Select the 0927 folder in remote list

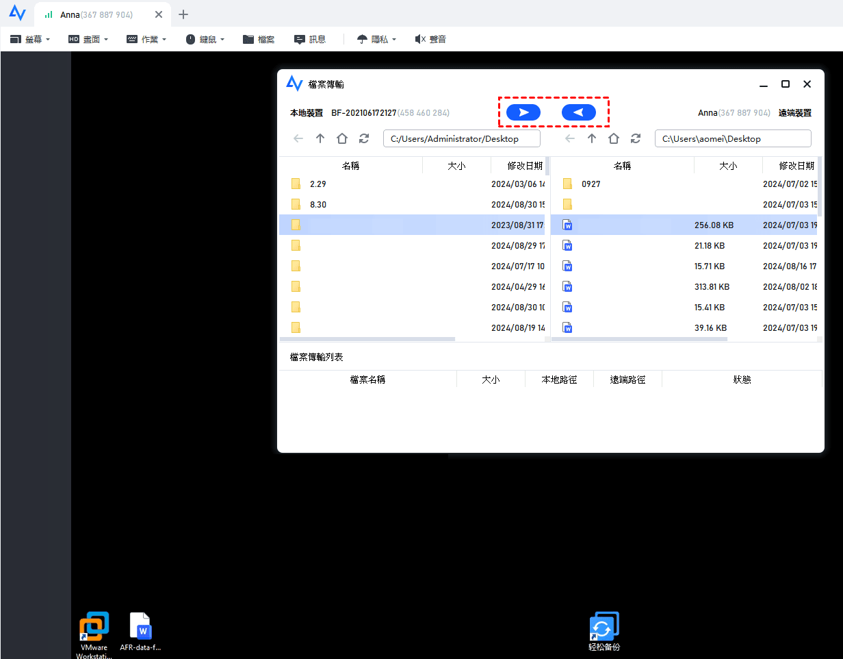click(x=591, y=184)
